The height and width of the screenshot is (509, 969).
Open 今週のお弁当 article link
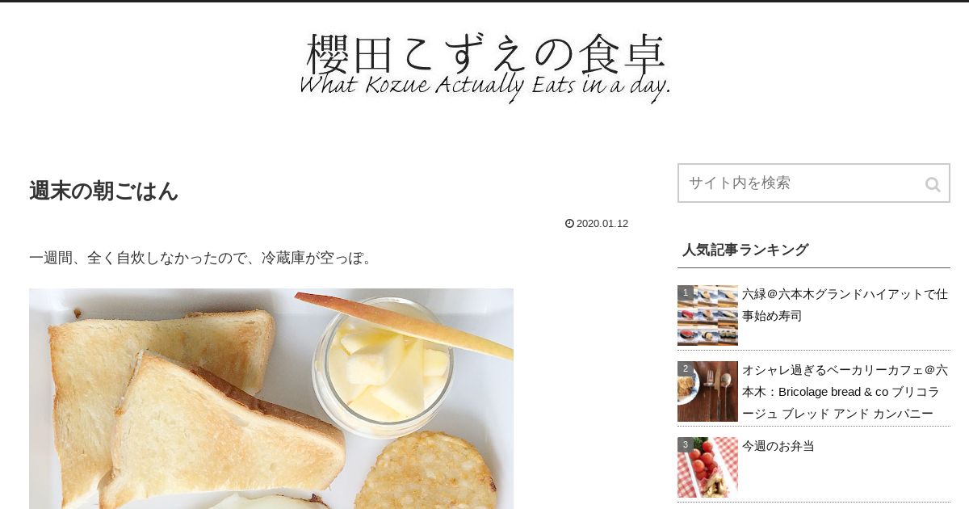[778, 446]
